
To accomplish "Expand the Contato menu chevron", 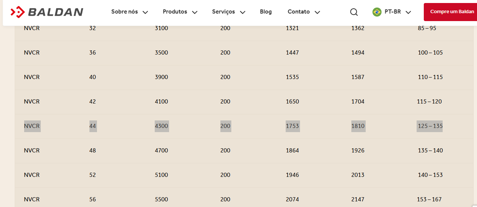I will point(317,12).
